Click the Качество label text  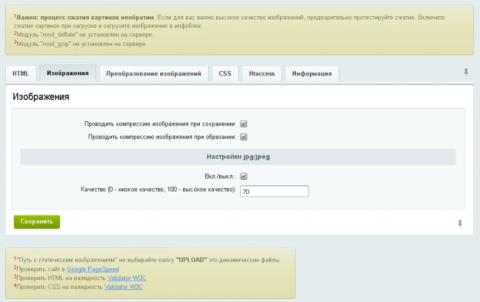tap(158, 190)
